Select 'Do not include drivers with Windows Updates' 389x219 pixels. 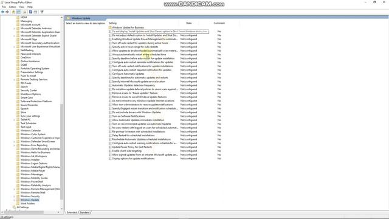[x=136, y=112]
